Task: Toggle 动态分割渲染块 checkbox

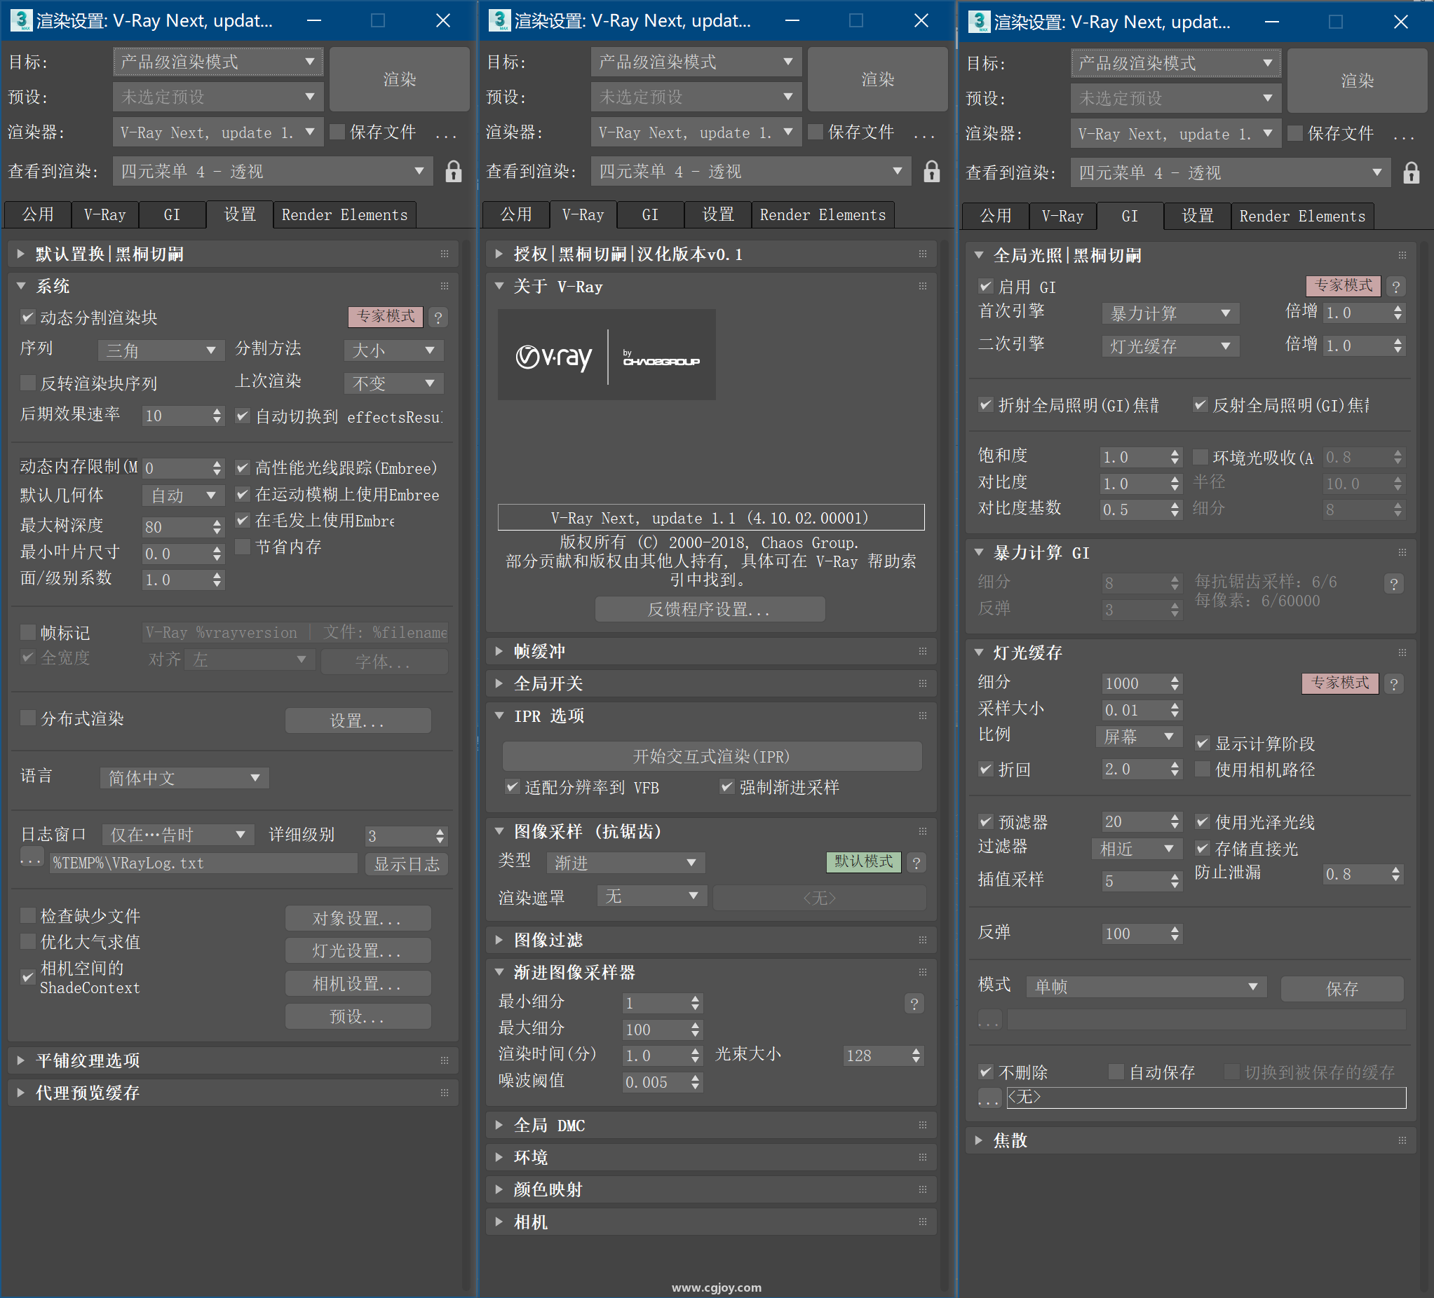Action: pos(28,317)
